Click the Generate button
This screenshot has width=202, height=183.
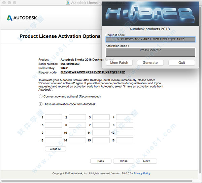[x=150, y=62]
